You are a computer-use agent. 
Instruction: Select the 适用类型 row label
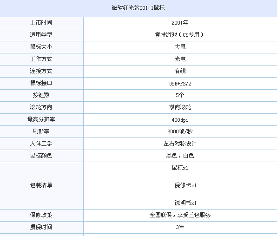pos(41,35)
